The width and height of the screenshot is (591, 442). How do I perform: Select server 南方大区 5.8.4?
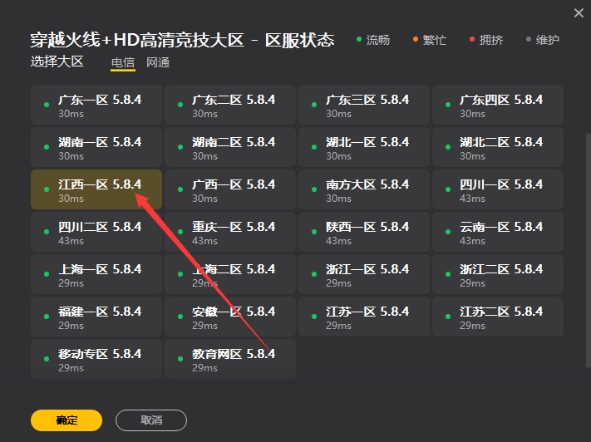click(364, 189)
